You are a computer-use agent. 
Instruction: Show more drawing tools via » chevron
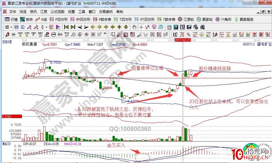coord(105,33)
